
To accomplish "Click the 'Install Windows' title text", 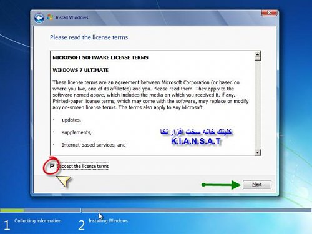I will (x=72, y=17).
